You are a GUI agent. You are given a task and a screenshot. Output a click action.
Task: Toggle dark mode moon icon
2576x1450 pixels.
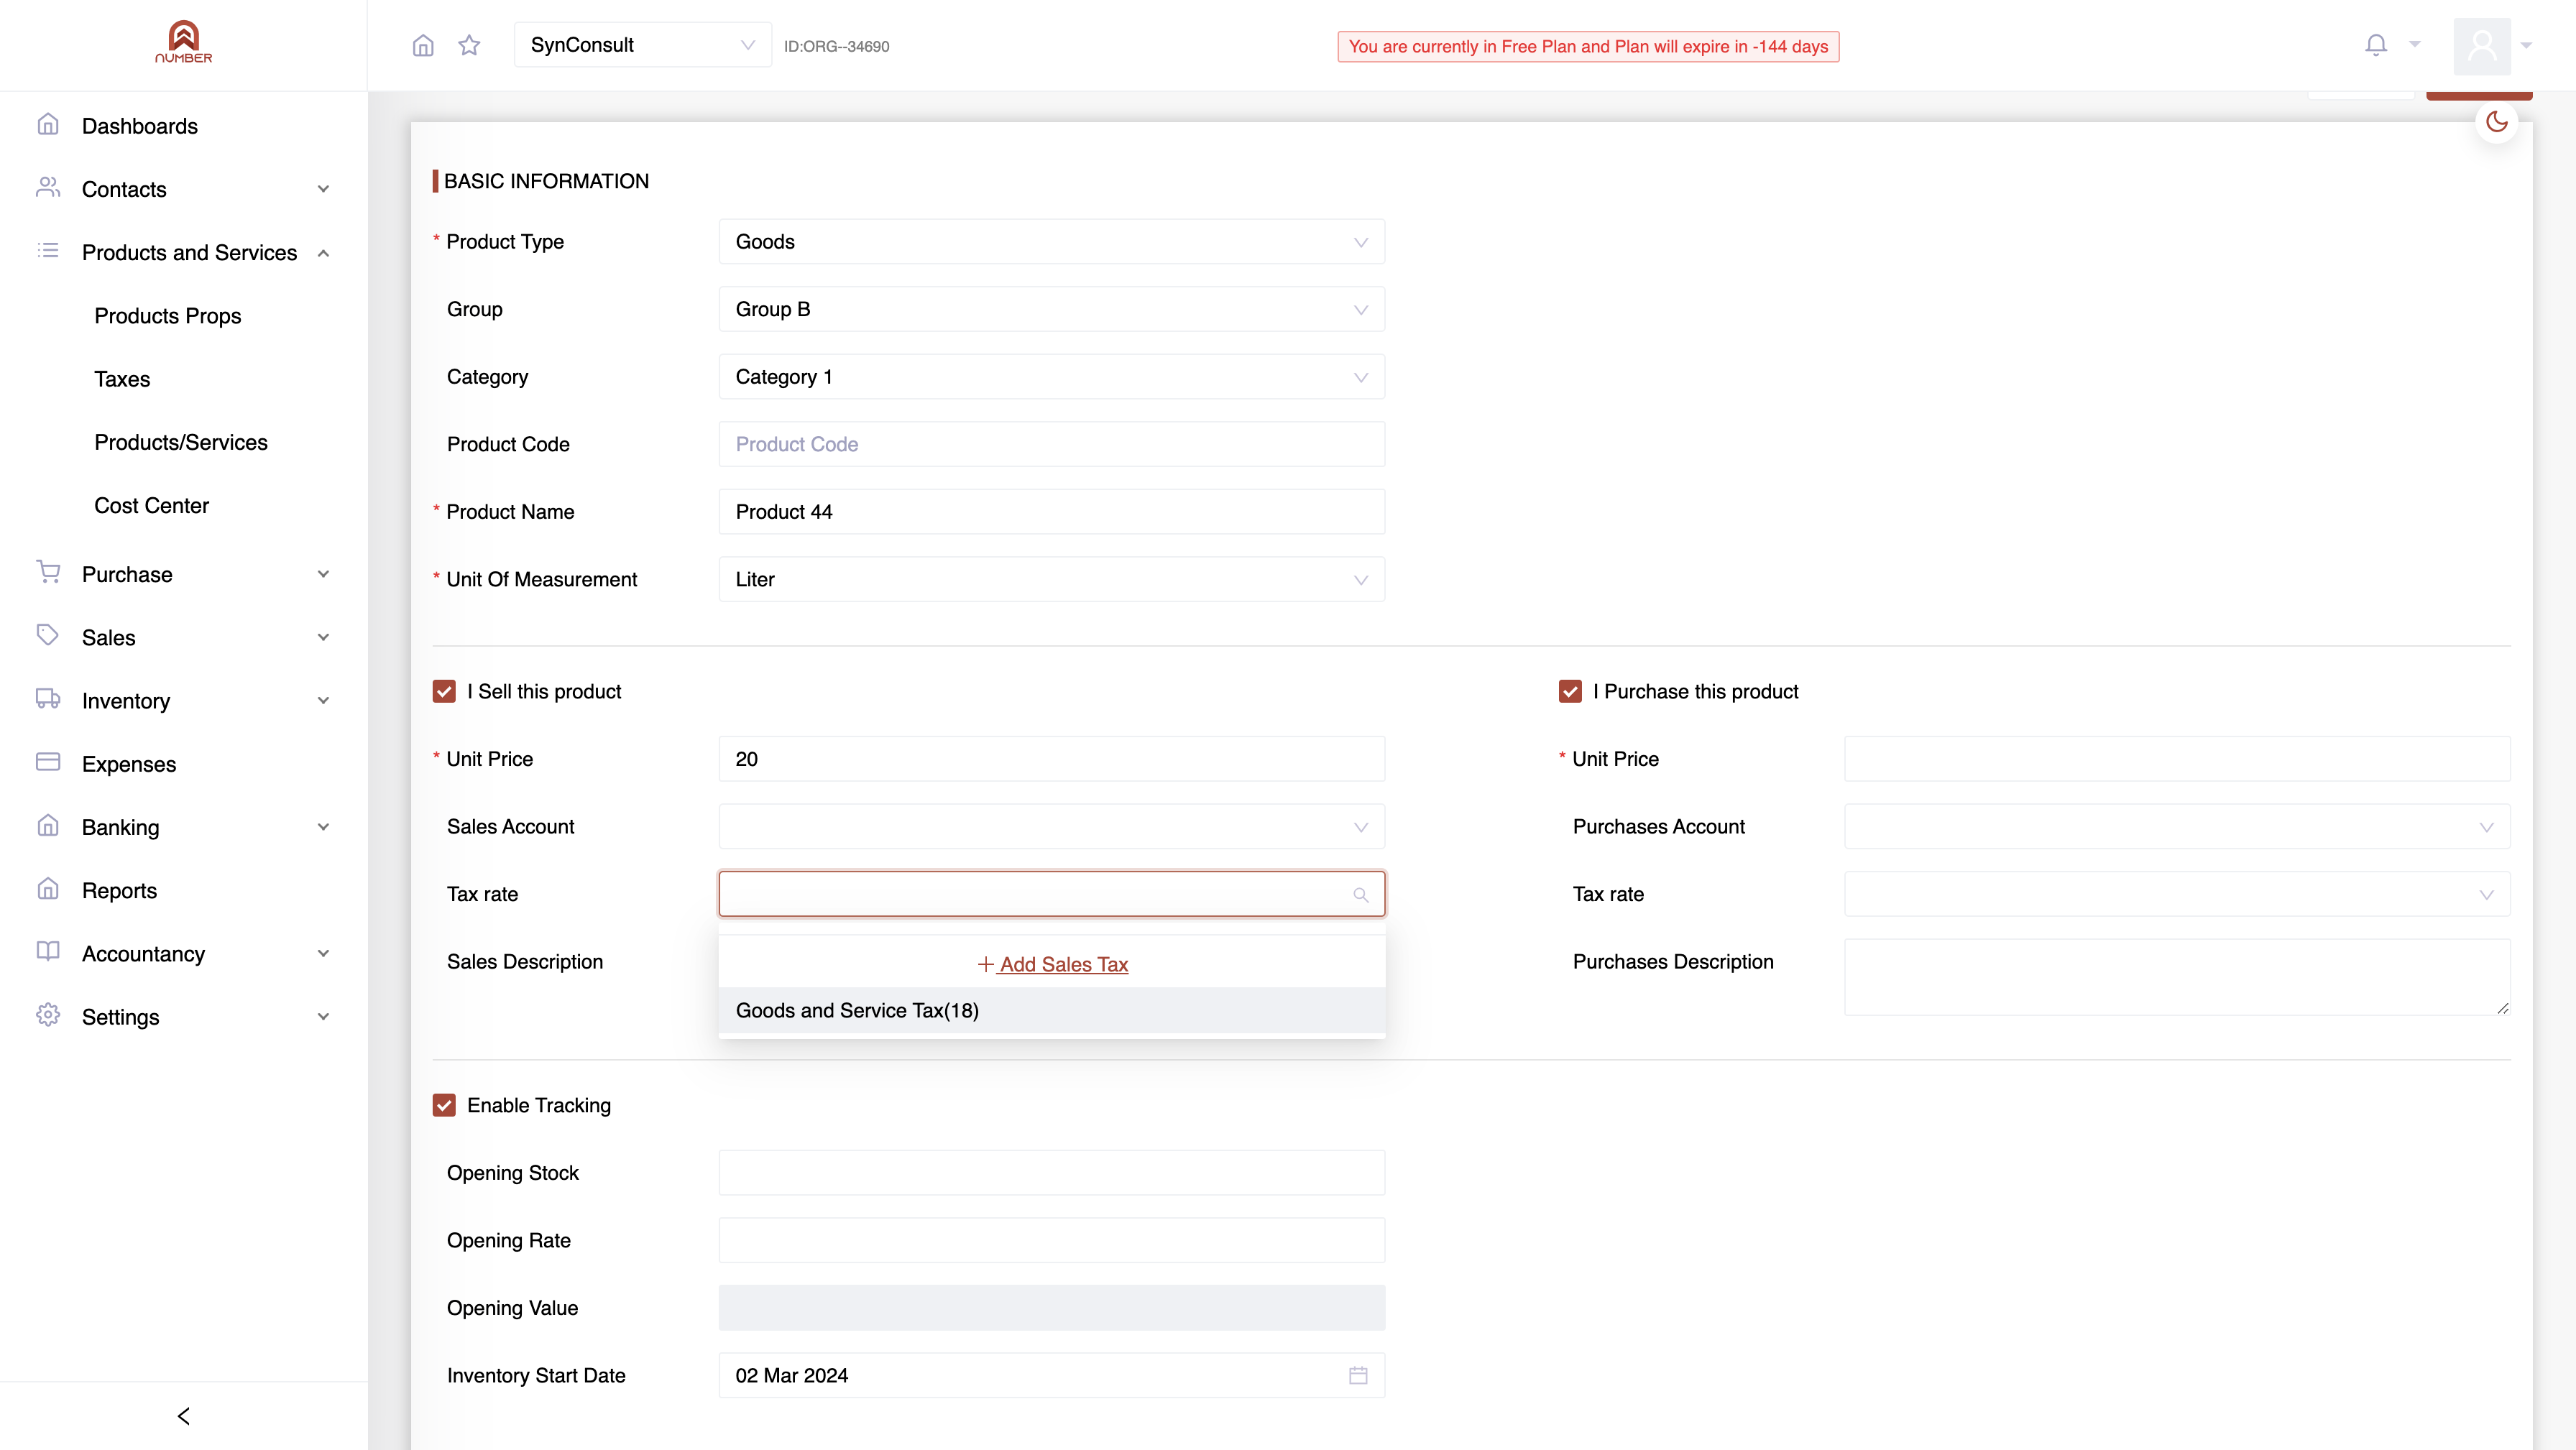click(2497, 122)
